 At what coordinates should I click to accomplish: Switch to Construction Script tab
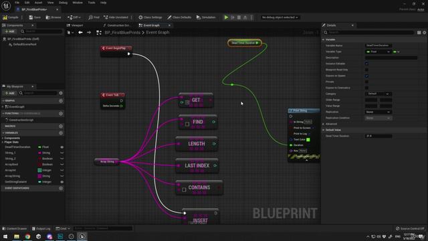click(118, 25)
